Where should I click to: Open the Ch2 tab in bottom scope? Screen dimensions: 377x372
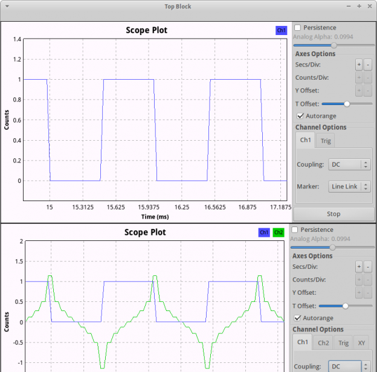coord(323,343)
